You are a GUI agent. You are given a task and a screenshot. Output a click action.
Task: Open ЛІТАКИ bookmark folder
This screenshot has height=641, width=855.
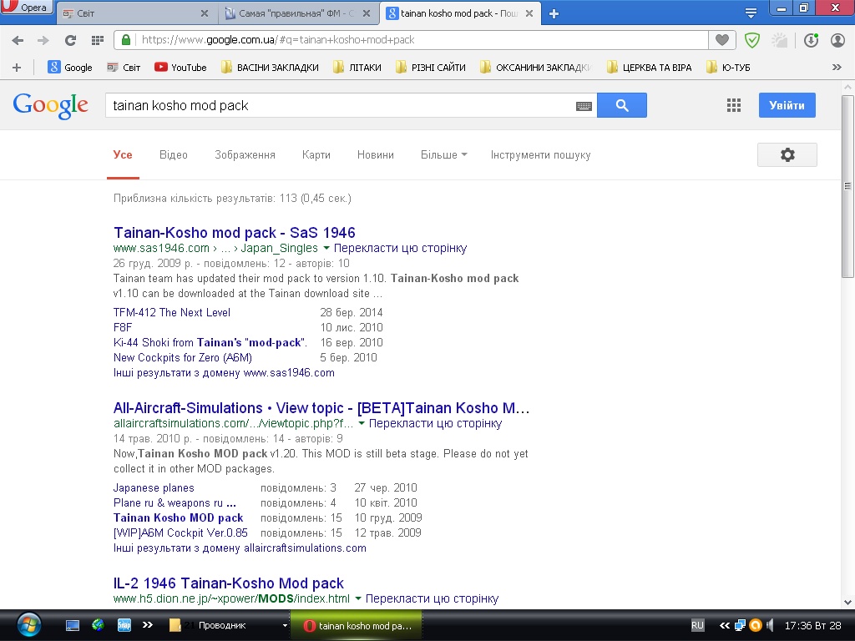coord(357,68)
